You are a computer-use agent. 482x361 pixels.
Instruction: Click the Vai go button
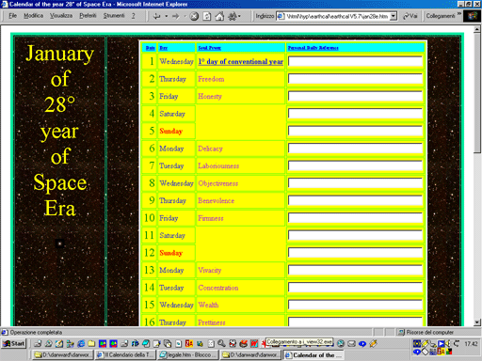pos(410,16)
